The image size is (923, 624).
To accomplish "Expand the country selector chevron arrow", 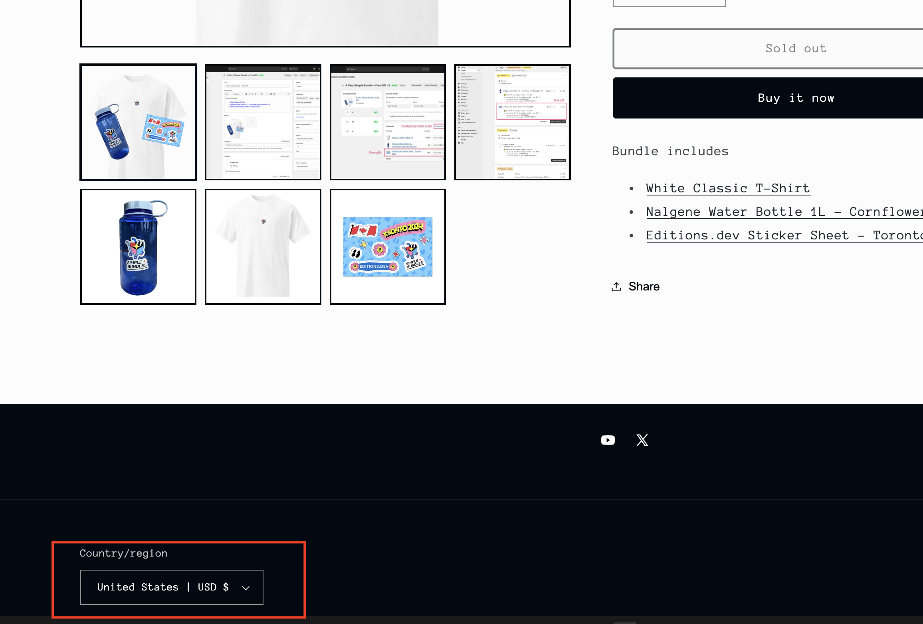I will [246, 588].
